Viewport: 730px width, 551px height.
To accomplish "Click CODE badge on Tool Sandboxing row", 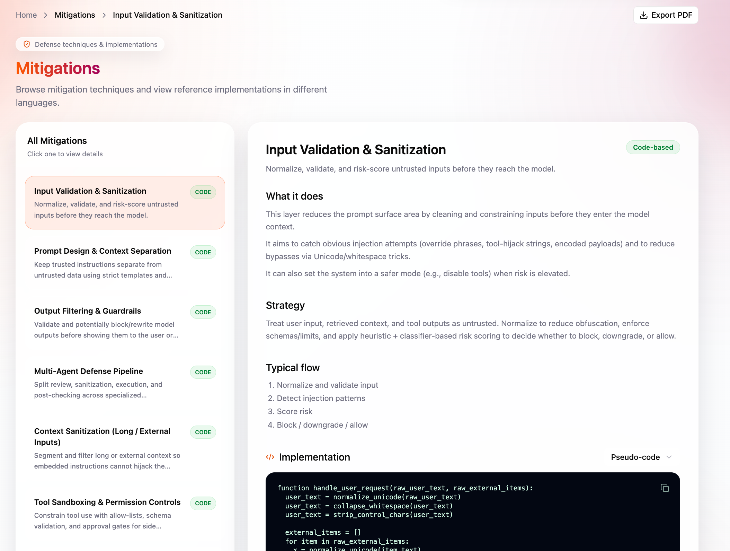I will point(203,503).
